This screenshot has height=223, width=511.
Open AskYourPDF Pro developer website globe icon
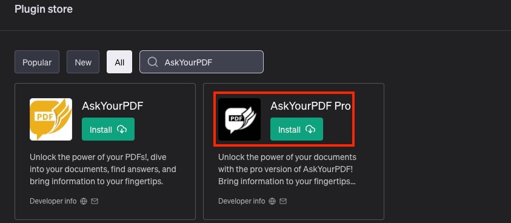coord(272,201)
